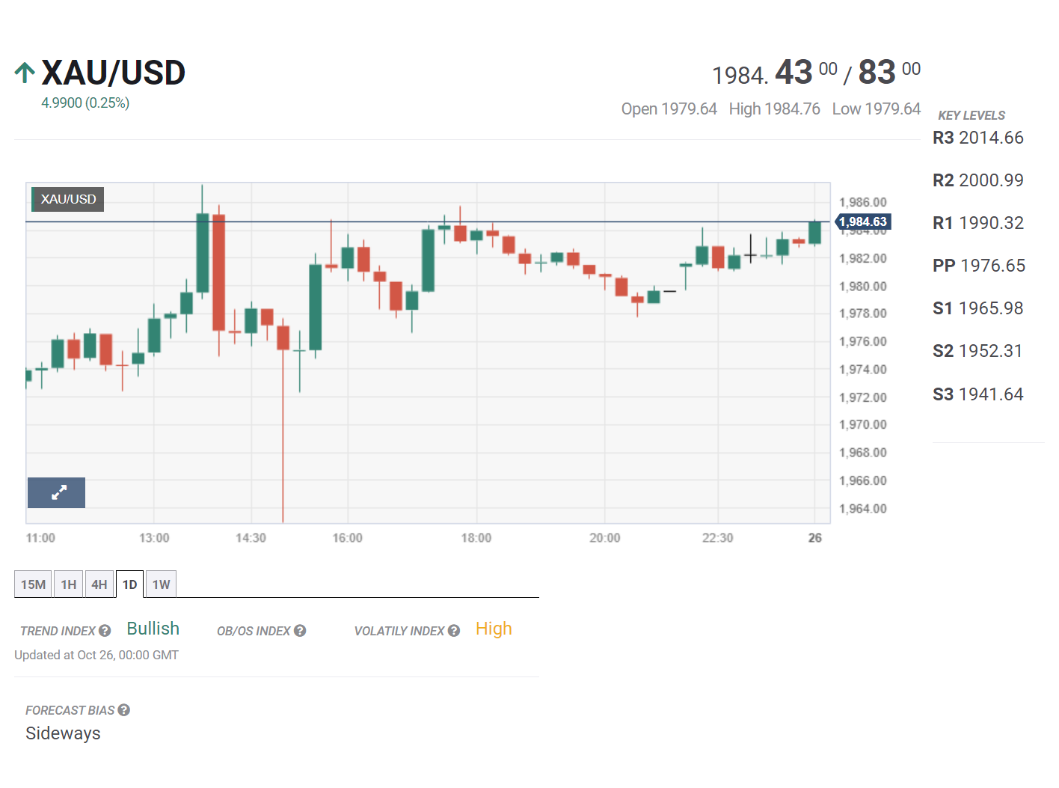Click the XAU/USD page heading
This screenshot has width=1059, height=788.
(x=113, y=73)
